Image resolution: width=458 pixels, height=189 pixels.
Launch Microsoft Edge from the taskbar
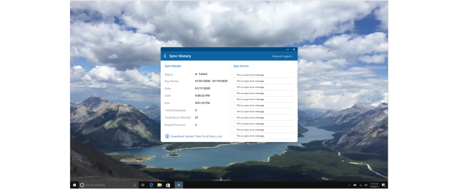(151, 185)
